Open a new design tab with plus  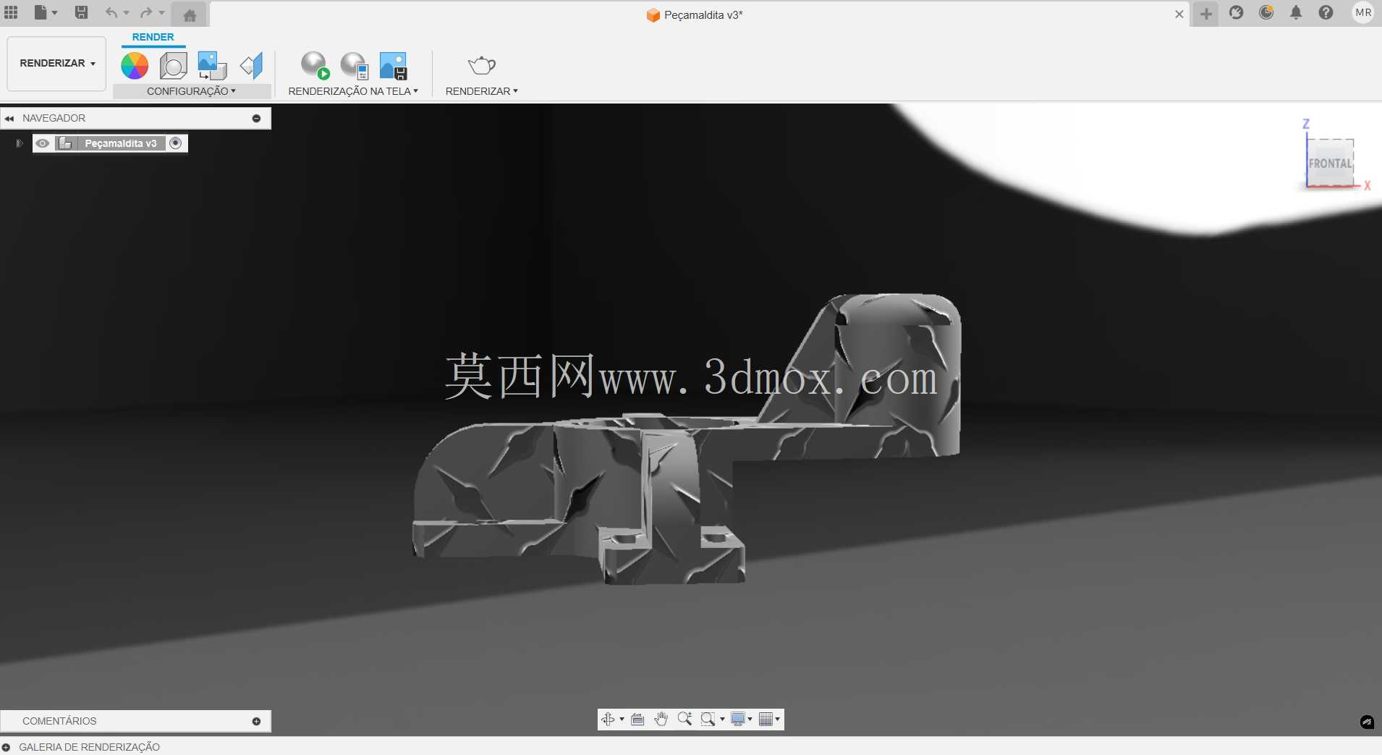[1205, 14]
